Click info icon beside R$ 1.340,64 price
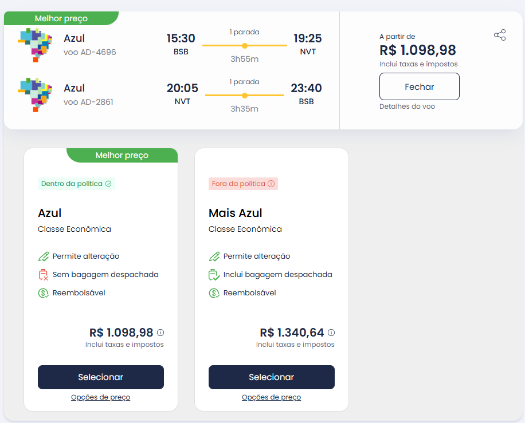 (331, 333)
